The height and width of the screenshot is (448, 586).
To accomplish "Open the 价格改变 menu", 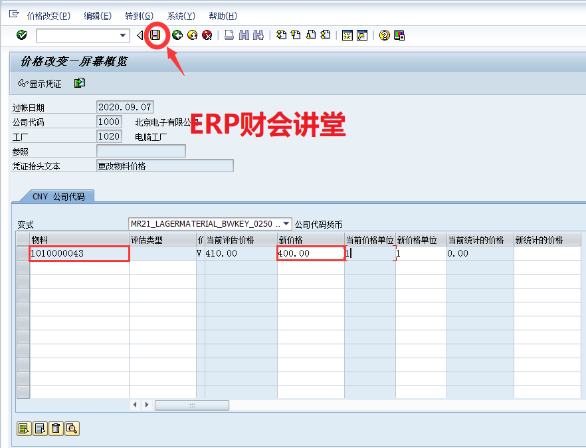I will click(48, 16).
